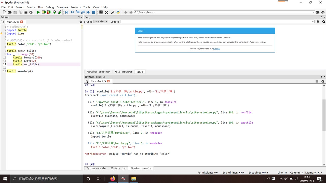The image size is (326, 183).
Task: Toggle the Help pane lock icon
Action: coord(318,22)
